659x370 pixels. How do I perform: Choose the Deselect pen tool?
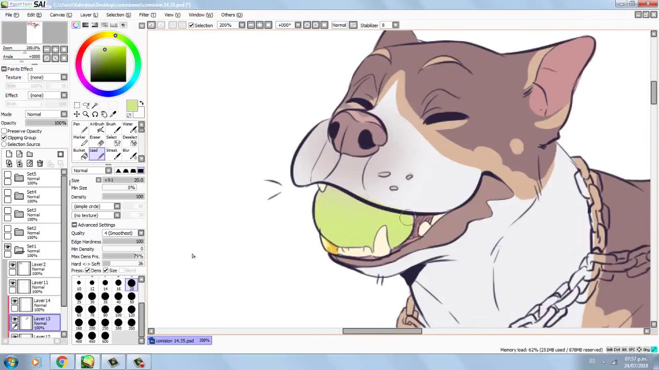click(129, 141)
